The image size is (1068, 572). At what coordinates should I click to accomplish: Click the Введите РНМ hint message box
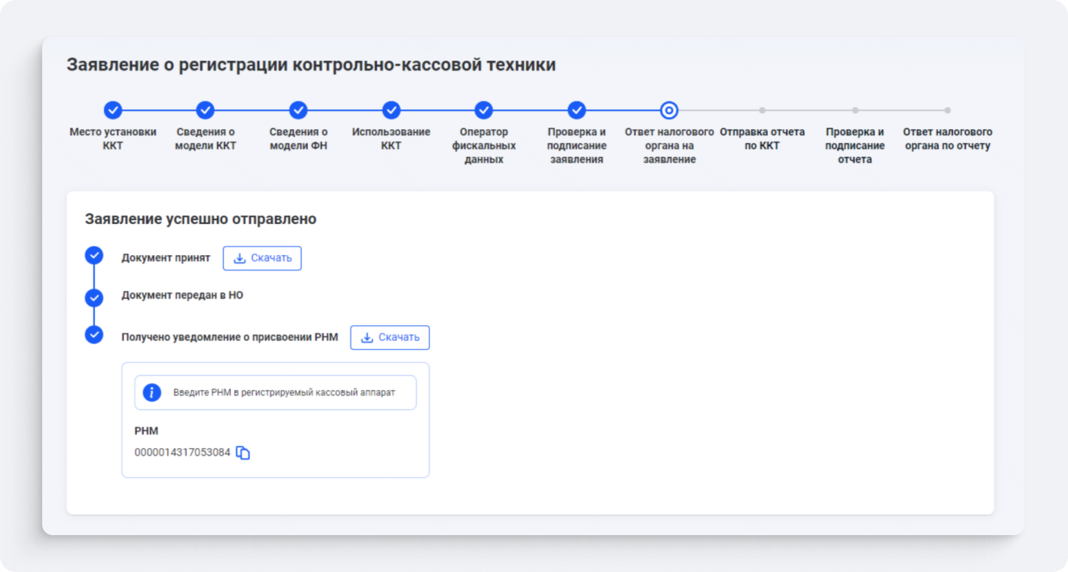[x=276, y=393]
